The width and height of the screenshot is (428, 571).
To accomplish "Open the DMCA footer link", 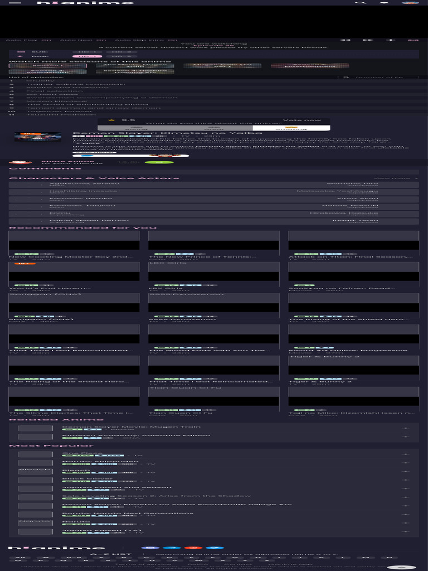I will click(x=197, y=564).
